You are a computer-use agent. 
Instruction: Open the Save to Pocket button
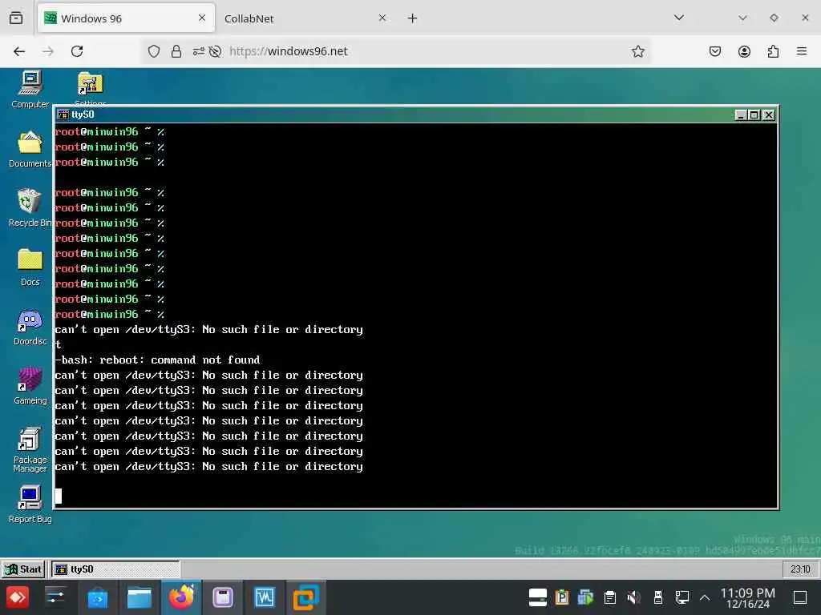(715, 51)
